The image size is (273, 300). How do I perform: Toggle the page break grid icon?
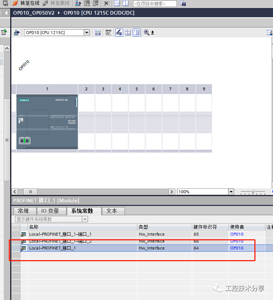tap(128, 33)
